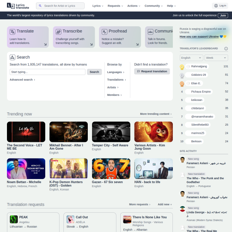This screenshot has width=232, height=232.
Task: Open the English language leaderboard dropdown
Action: 191,58
